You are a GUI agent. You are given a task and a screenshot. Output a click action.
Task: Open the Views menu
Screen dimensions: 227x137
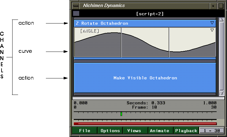point(136,131)
